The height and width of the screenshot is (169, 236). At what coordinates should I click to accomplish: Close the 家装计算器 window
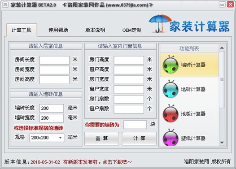point(230,4)
